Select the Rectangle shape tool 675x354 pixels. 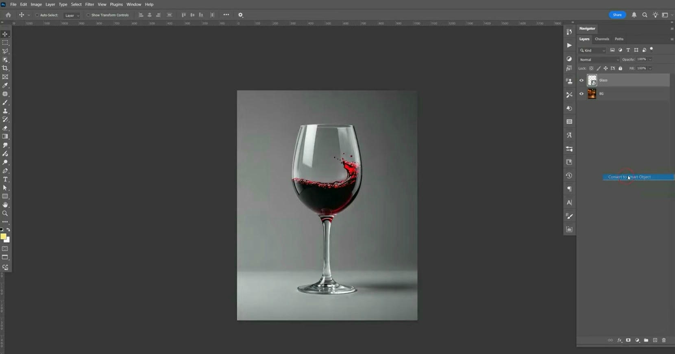pos(5,196)
